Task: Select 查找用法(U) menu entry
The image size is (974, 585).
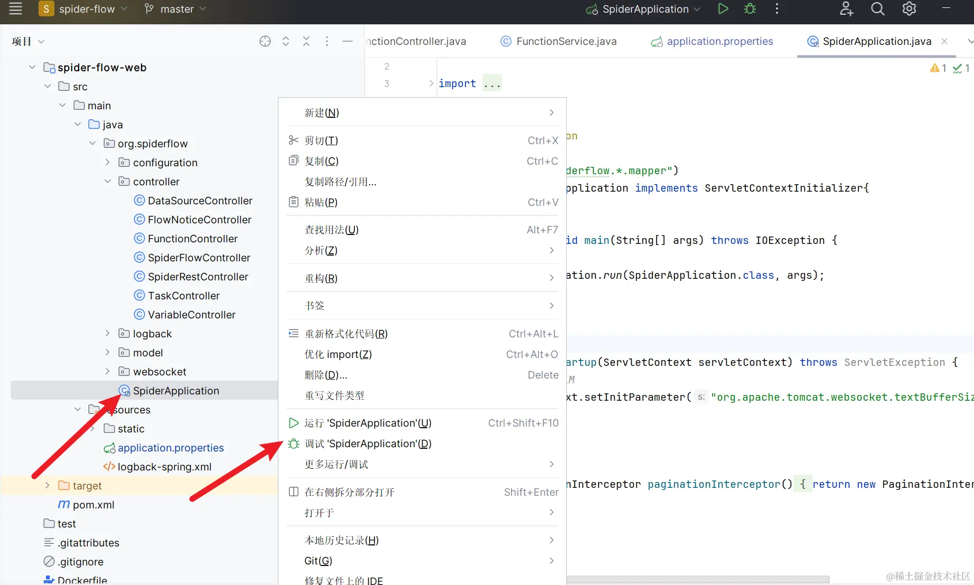Action: pos(422,230)
